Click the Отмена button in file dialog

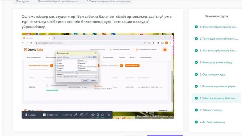point(93,80)
